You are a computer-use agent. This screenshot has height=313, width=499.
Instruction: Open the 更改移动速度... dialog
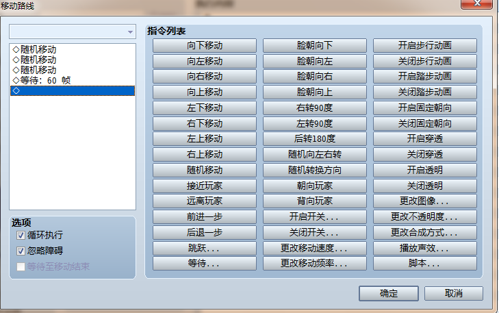[x=314, y=248]
